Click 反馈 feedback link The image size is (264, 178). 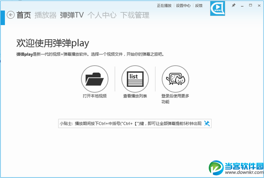point(199,6)
